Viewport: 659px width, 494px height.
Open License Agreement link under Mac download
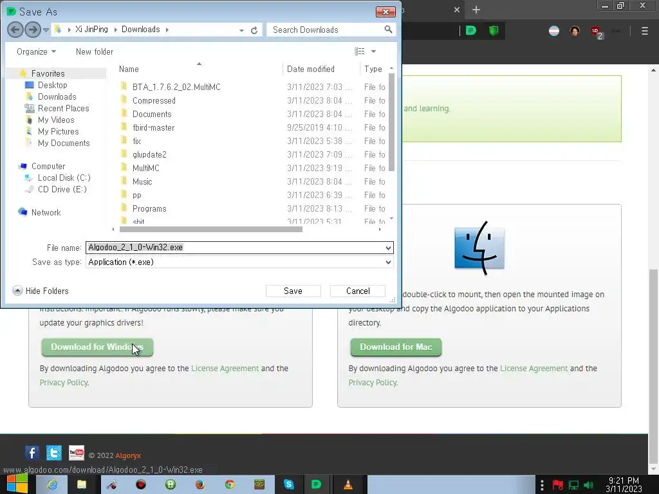click(x=534, y=369)
